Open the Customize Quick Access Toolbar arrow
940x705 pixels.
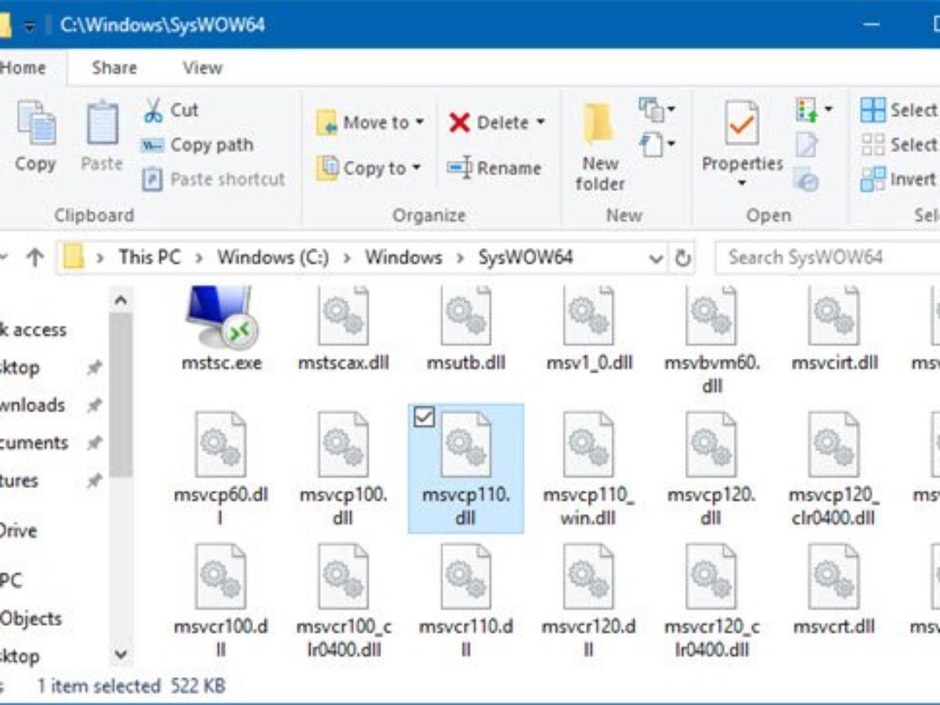(x=30, y=25)
